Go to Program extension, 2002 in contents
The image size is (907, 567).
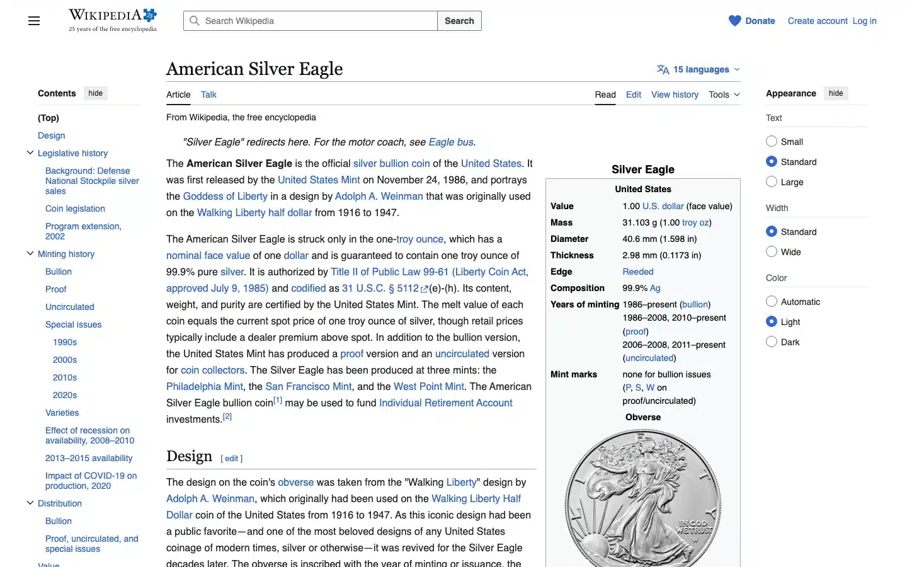point(83,231)
